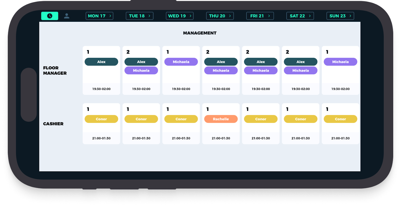The height and width of the screenshot is (207, 401).
Task: Click Alex tag in Tuesday Floor Manager card
Action: (141, 62)
